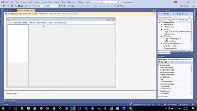Click the menuStrip1 component in tray
Viewport: 197px width, 111px height.
click(12, 94)
